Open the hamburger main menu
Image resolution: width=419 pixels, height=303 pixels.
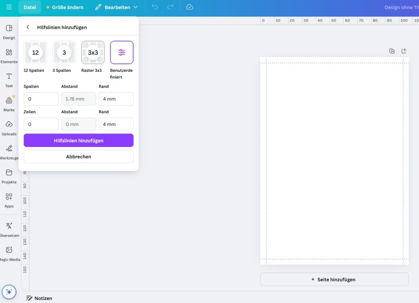pyautogui.click(x=9, y=7)
